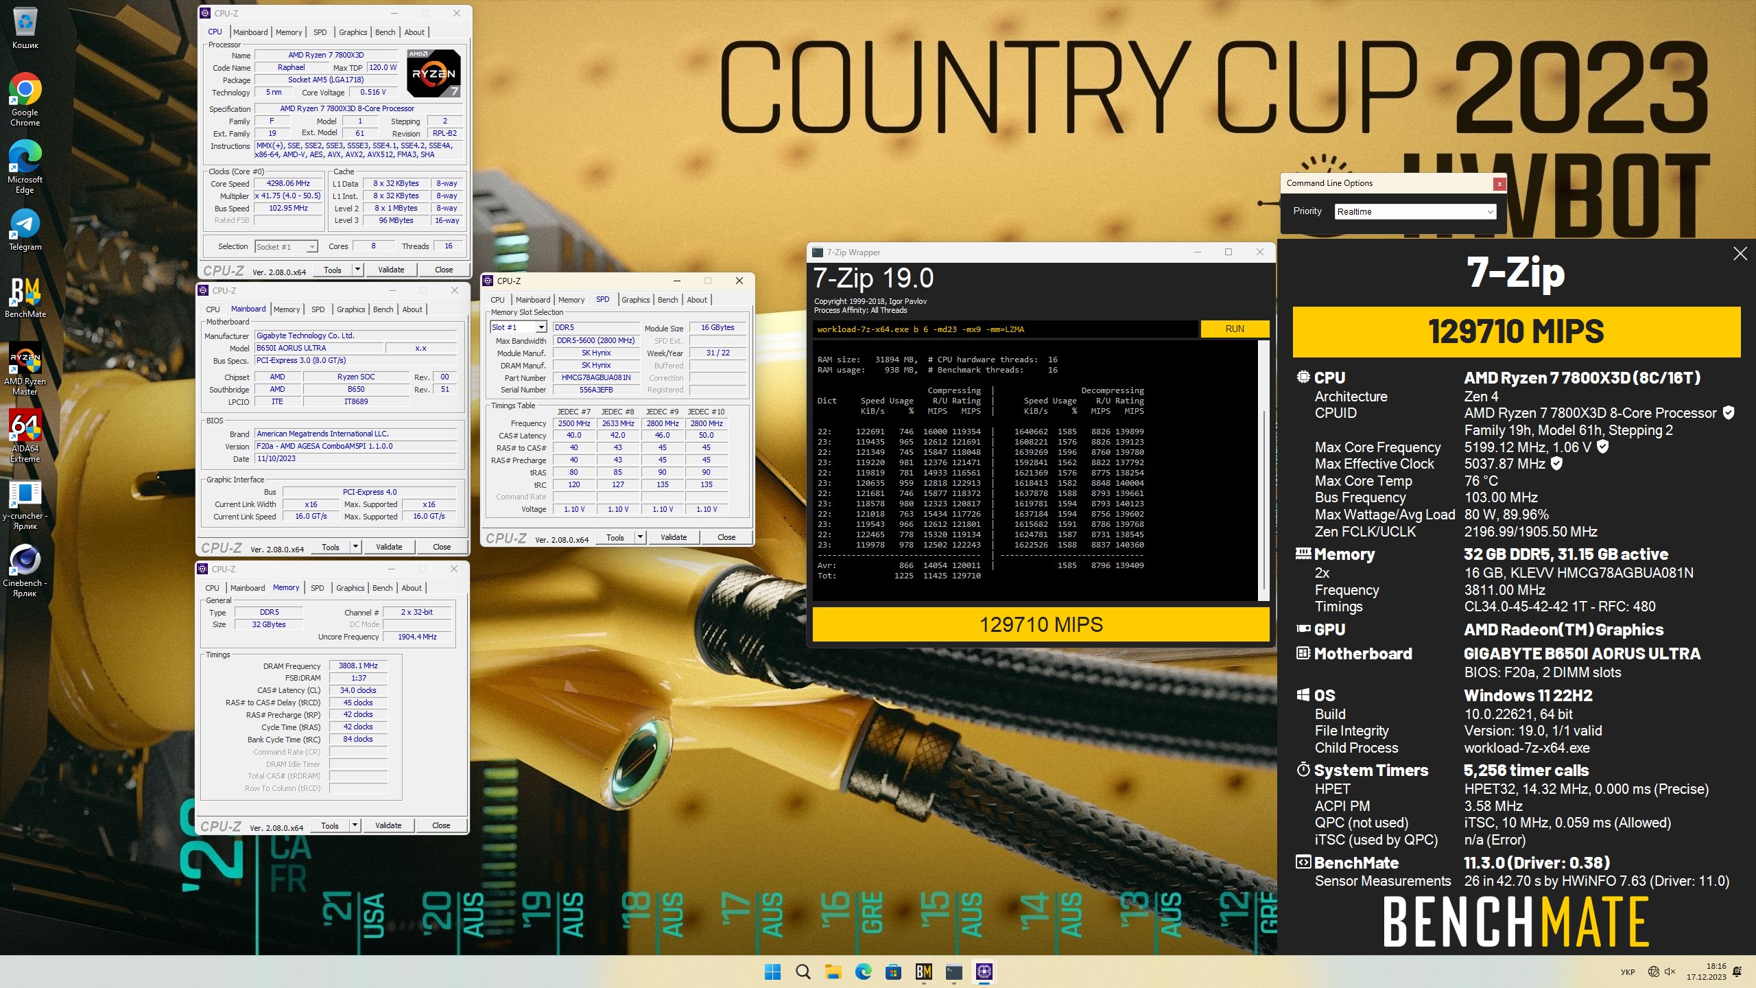Click the DDR5-5600 (2800 MHz) max bandwidth value

595,340
